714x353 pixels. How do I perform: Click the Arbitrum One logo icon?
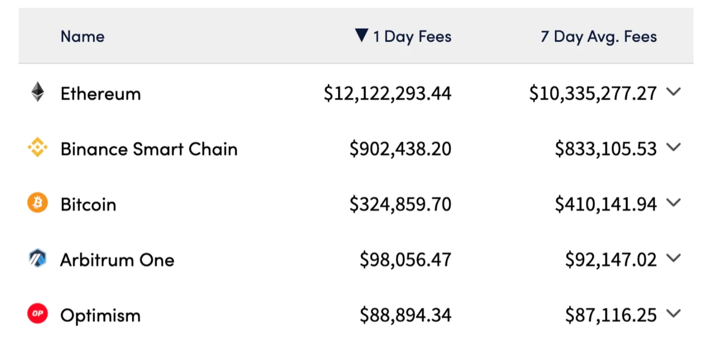pos(37,258)
